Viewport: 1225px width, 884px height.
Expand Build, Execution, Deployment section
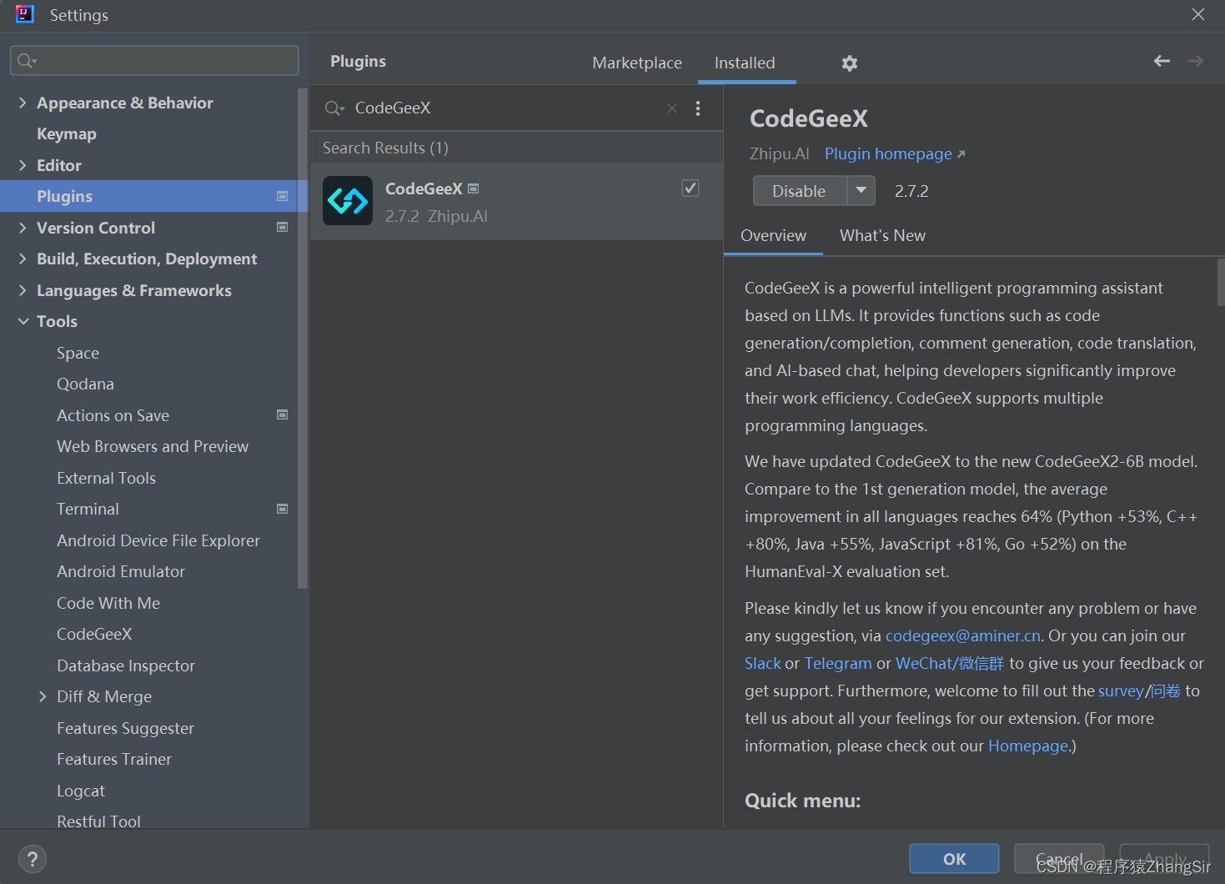tap(23, 259)
